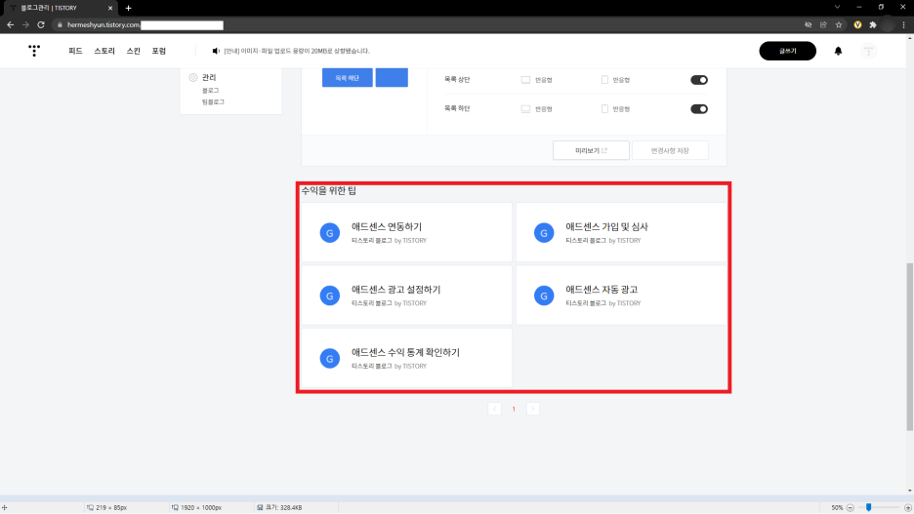Click the blue 목록 하단 button
The image size is (914, 514).
[348, 77]
